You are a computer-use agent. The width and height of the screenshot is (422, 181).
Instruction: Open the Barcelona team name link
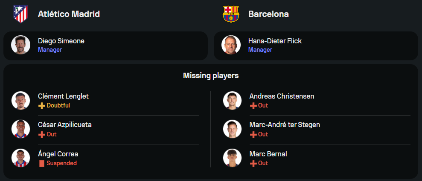point(268,14)
